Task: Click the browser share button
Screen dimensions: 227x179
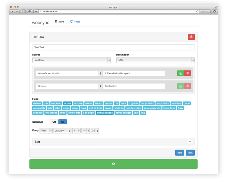Action: (23, 11)
